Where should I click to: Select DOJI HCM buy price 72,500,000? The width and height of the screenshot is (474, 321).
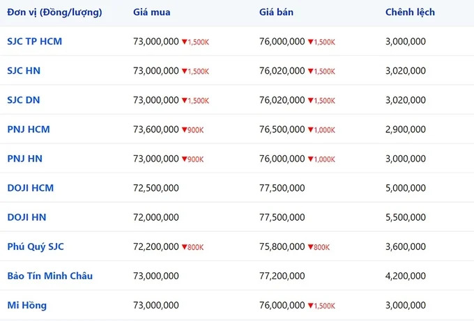(156, 188)
